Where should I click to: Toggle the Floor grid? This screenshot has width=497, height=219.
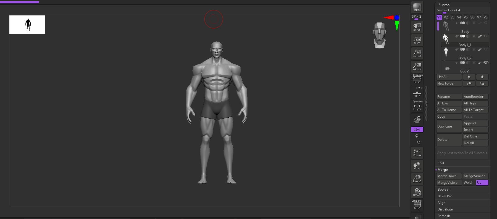pos(417,93)
